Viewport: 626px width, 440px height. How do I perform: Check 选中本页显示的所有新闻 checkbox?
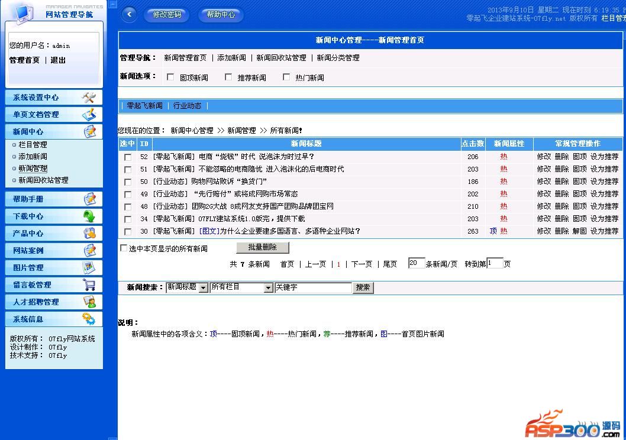[x=124, y=248]
